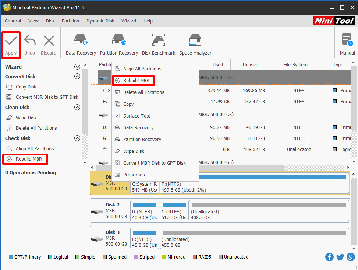Open the Partition menu
This screenshot has height=270, width=358.
click(x=70, y=21)
